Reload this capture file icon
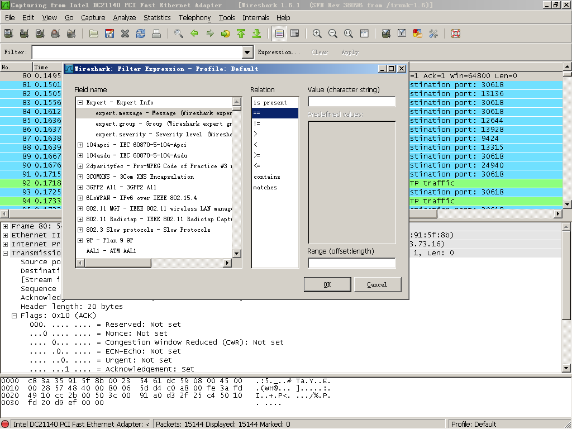The image size is (572, 429). (141, 34)
